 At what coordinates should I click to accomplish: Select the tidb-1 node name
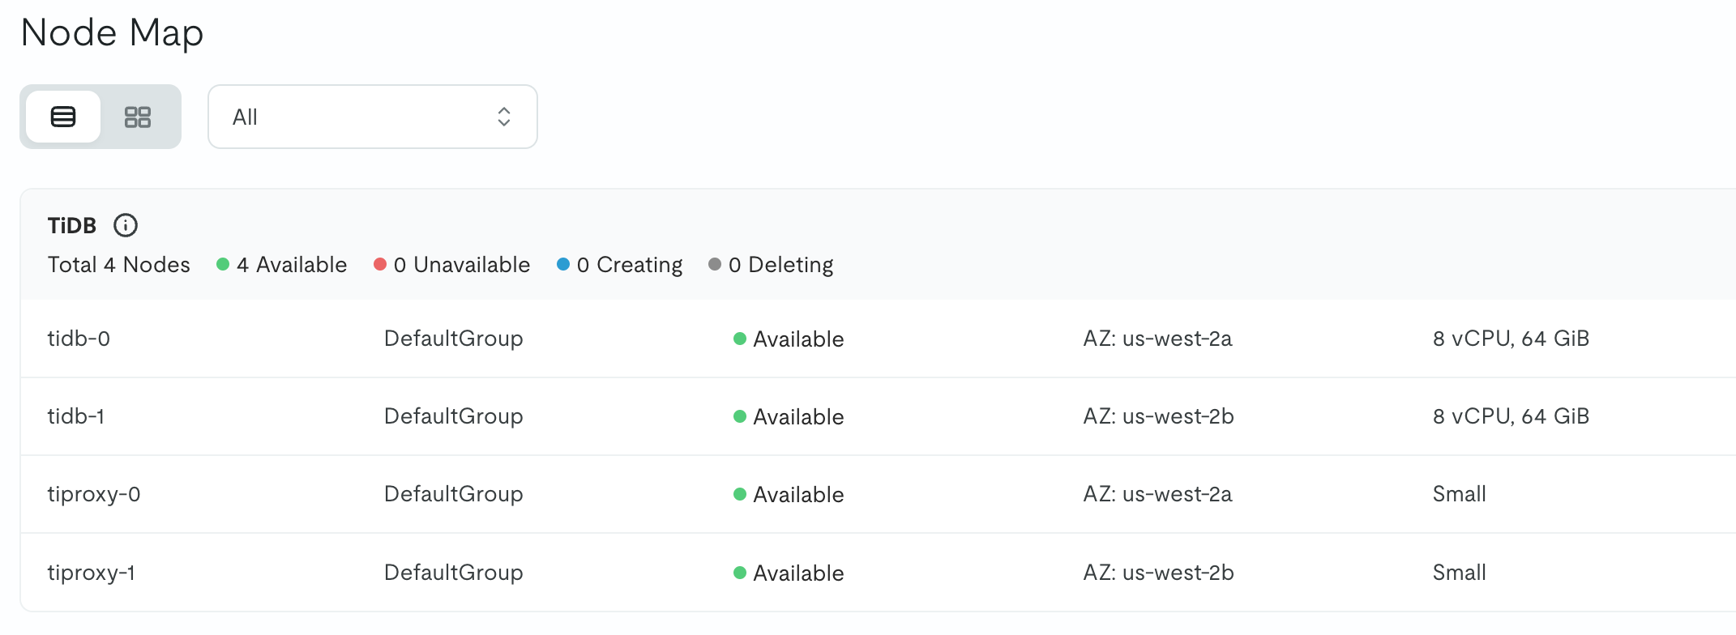coord(76,416)
